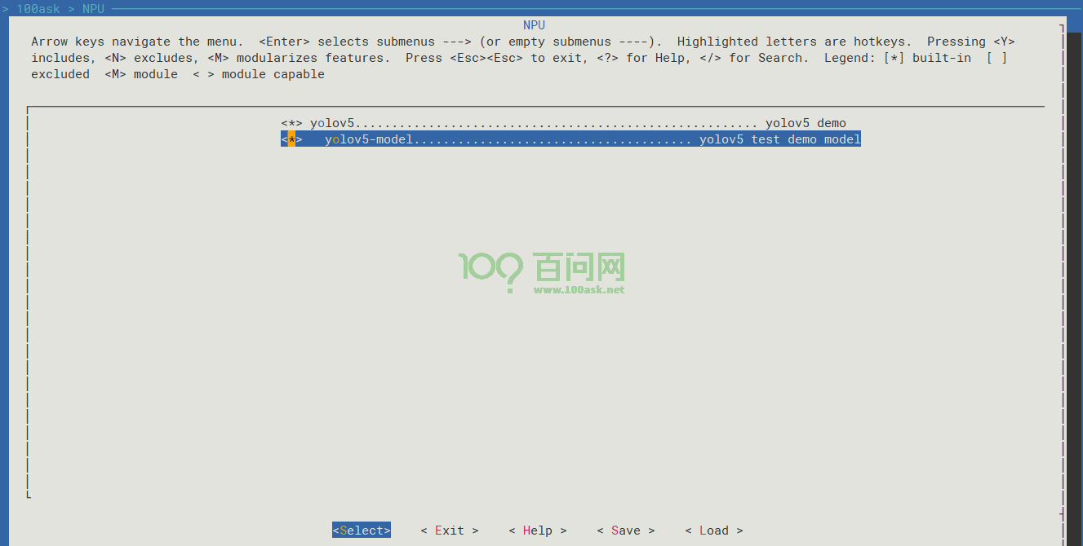Screen dimensions: 1083x546
Task: Click 100ask in the breadcrumb path
Action: coord(38,8)
